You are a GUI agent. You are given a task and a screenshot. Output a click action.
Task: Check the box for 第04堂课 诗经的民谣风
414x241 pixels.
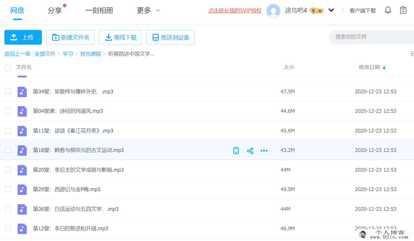coord(8,111)
